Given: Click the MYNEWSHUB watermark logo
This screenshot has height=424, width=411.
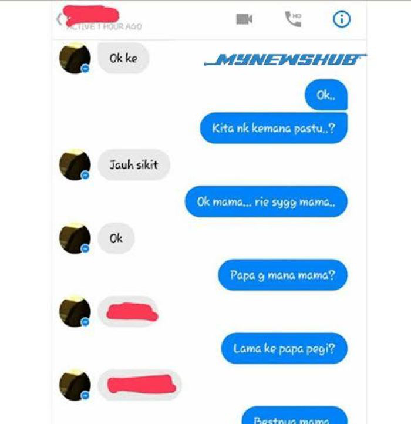Looking at the screenshot, I should 285,59.
